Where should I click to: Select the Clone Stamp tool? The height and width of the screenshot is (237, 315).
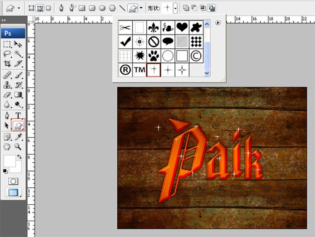coord(7,85)
